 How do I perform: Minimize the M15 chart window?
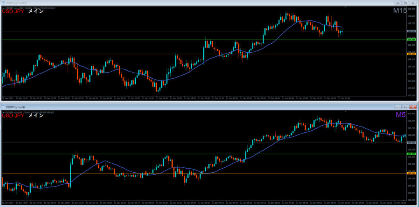[x=397, y=2]
